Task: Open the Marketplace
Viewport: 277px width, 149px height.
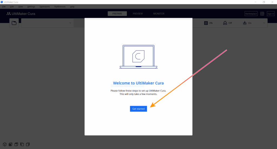Action: (x=251, y=14)
